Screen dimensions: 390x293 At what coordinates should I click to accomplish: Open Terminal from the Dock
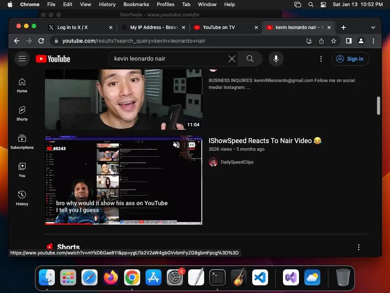(x=217, y=277)
